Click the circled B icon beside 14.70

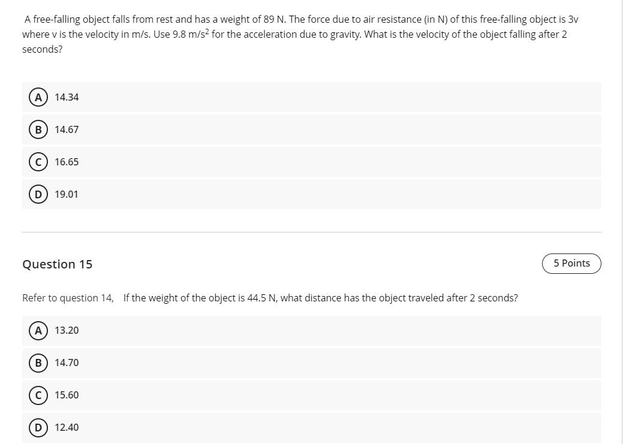tap(38, 363)
